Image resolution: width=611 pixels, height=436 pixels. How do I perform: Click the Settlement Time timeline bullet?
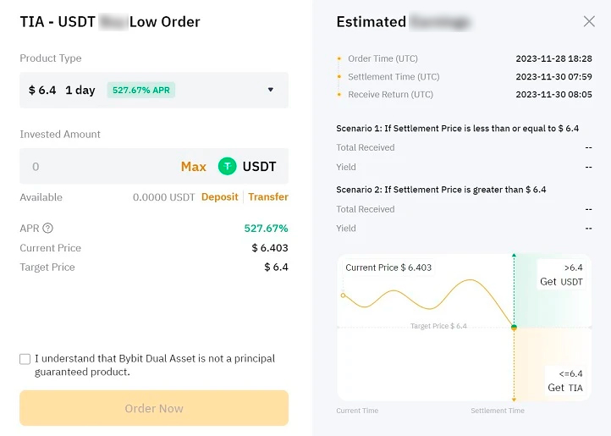coord(339,77)
